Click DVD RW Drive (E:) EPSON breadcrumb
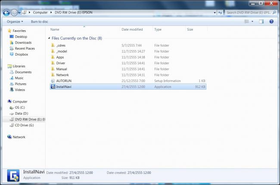This screenshot has height=185, width=280. click(73, 13)
